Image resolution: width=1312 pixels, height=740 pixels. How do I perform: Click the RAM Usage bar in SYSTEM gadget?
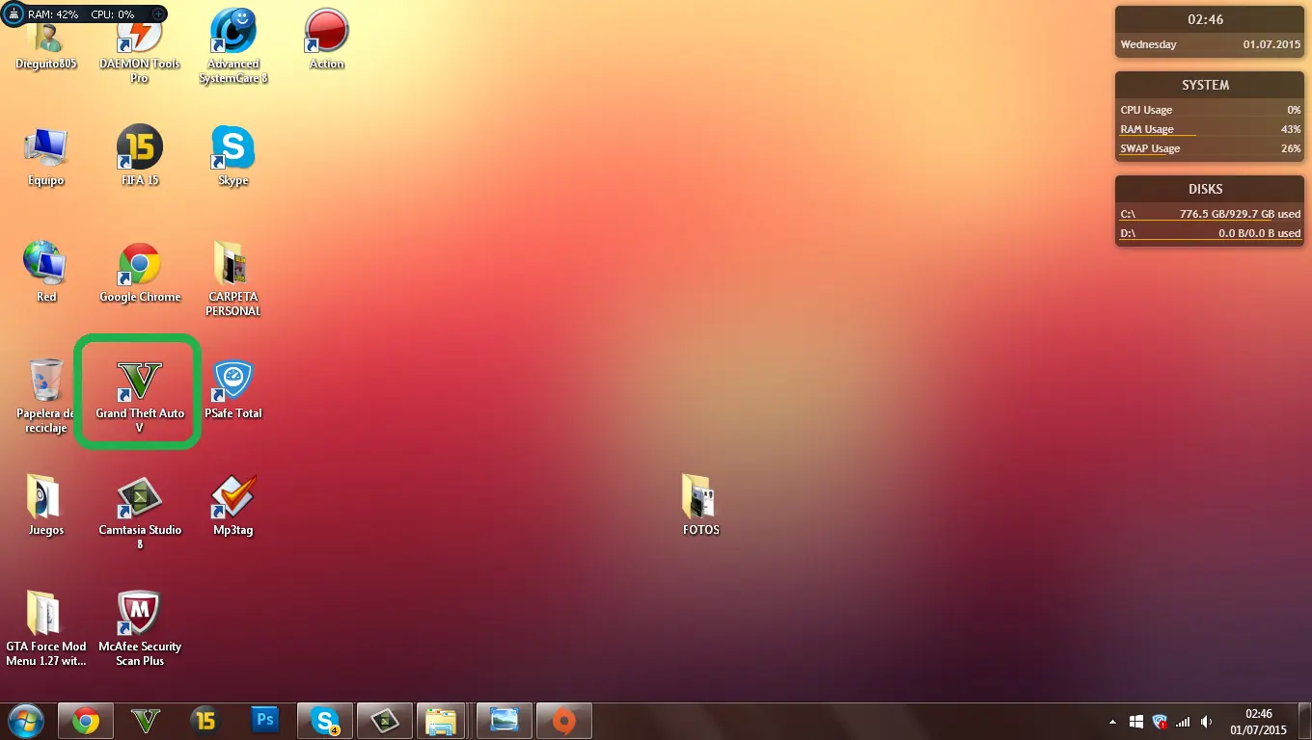click(x=1210, y=129)
